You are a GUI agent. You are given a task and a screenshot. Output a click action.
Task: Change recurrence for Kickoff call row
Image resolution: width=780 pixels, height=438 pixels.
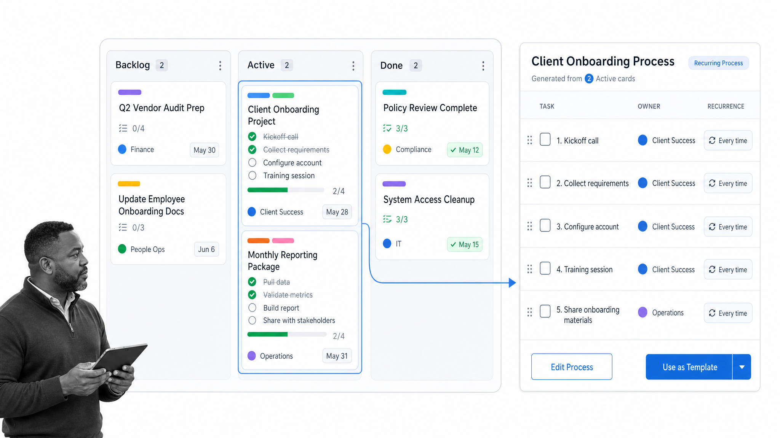click(x=728, y=141)
